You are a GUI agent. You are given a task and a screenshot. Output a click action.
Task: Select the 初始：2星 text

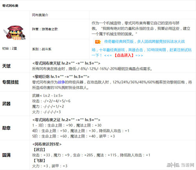pyautogui.click(x=9, y=48)
